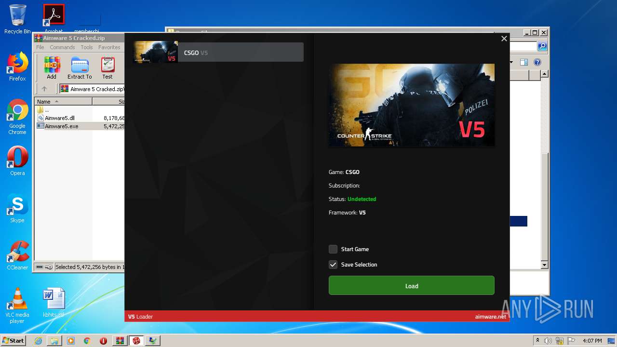The width and height of the screenshot is (617, 347).
Task: Enable the Start Game checkbox
Action: [333, 249]
